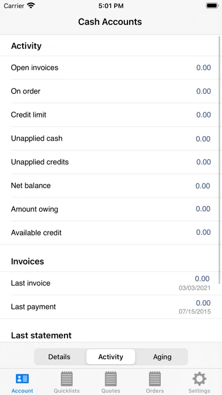Switch to the Details segment

(59, 357)
